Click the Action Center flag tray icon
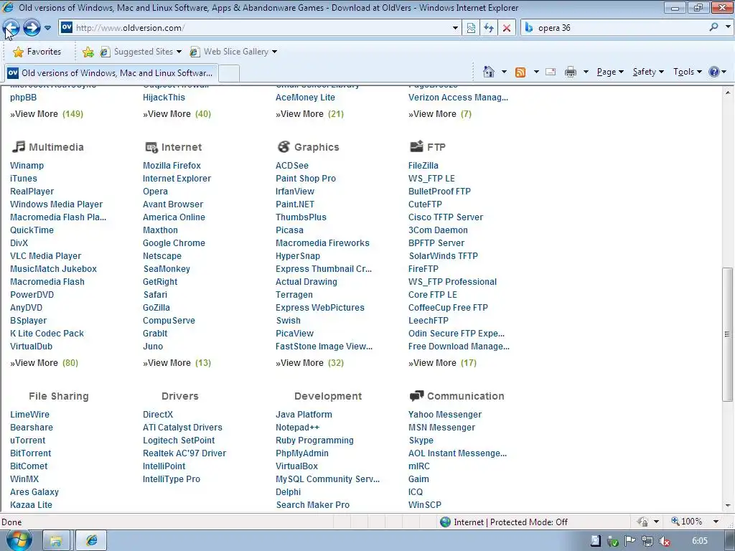The image size is (735, 551). coord(630,541)
